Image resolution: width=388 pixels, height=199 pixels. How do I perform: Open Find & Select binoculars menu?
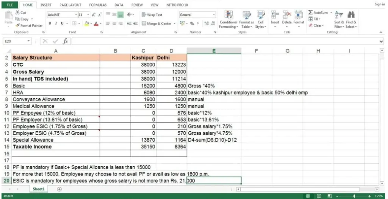coord(351,20)
